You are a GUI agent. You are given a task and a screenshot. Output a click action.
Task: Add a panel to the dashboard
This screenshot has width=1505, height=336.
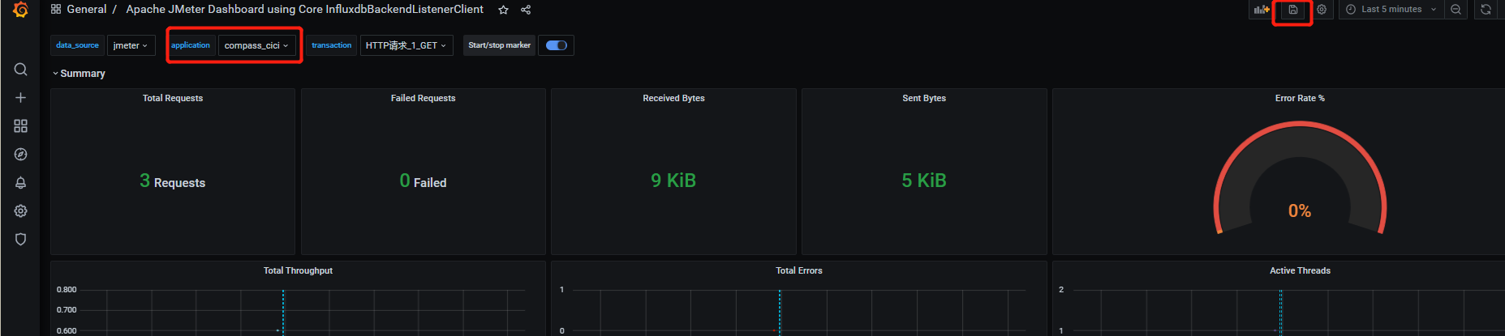[1261, 10]
